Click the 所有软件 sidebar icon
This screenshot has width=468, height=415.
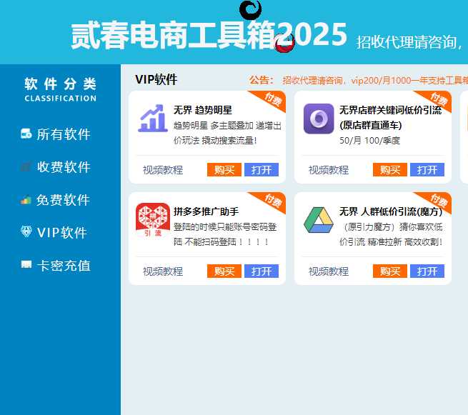tap(26, 134)
